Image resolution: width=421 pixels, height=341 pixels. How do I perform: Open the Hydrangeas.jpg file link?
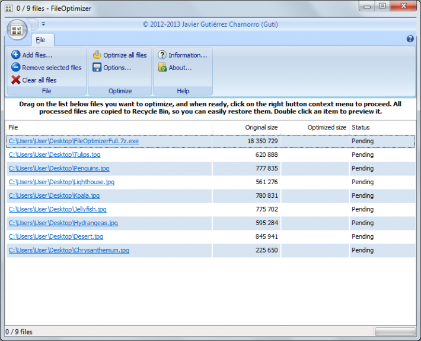pyautogui.click(x=63, y=223)
